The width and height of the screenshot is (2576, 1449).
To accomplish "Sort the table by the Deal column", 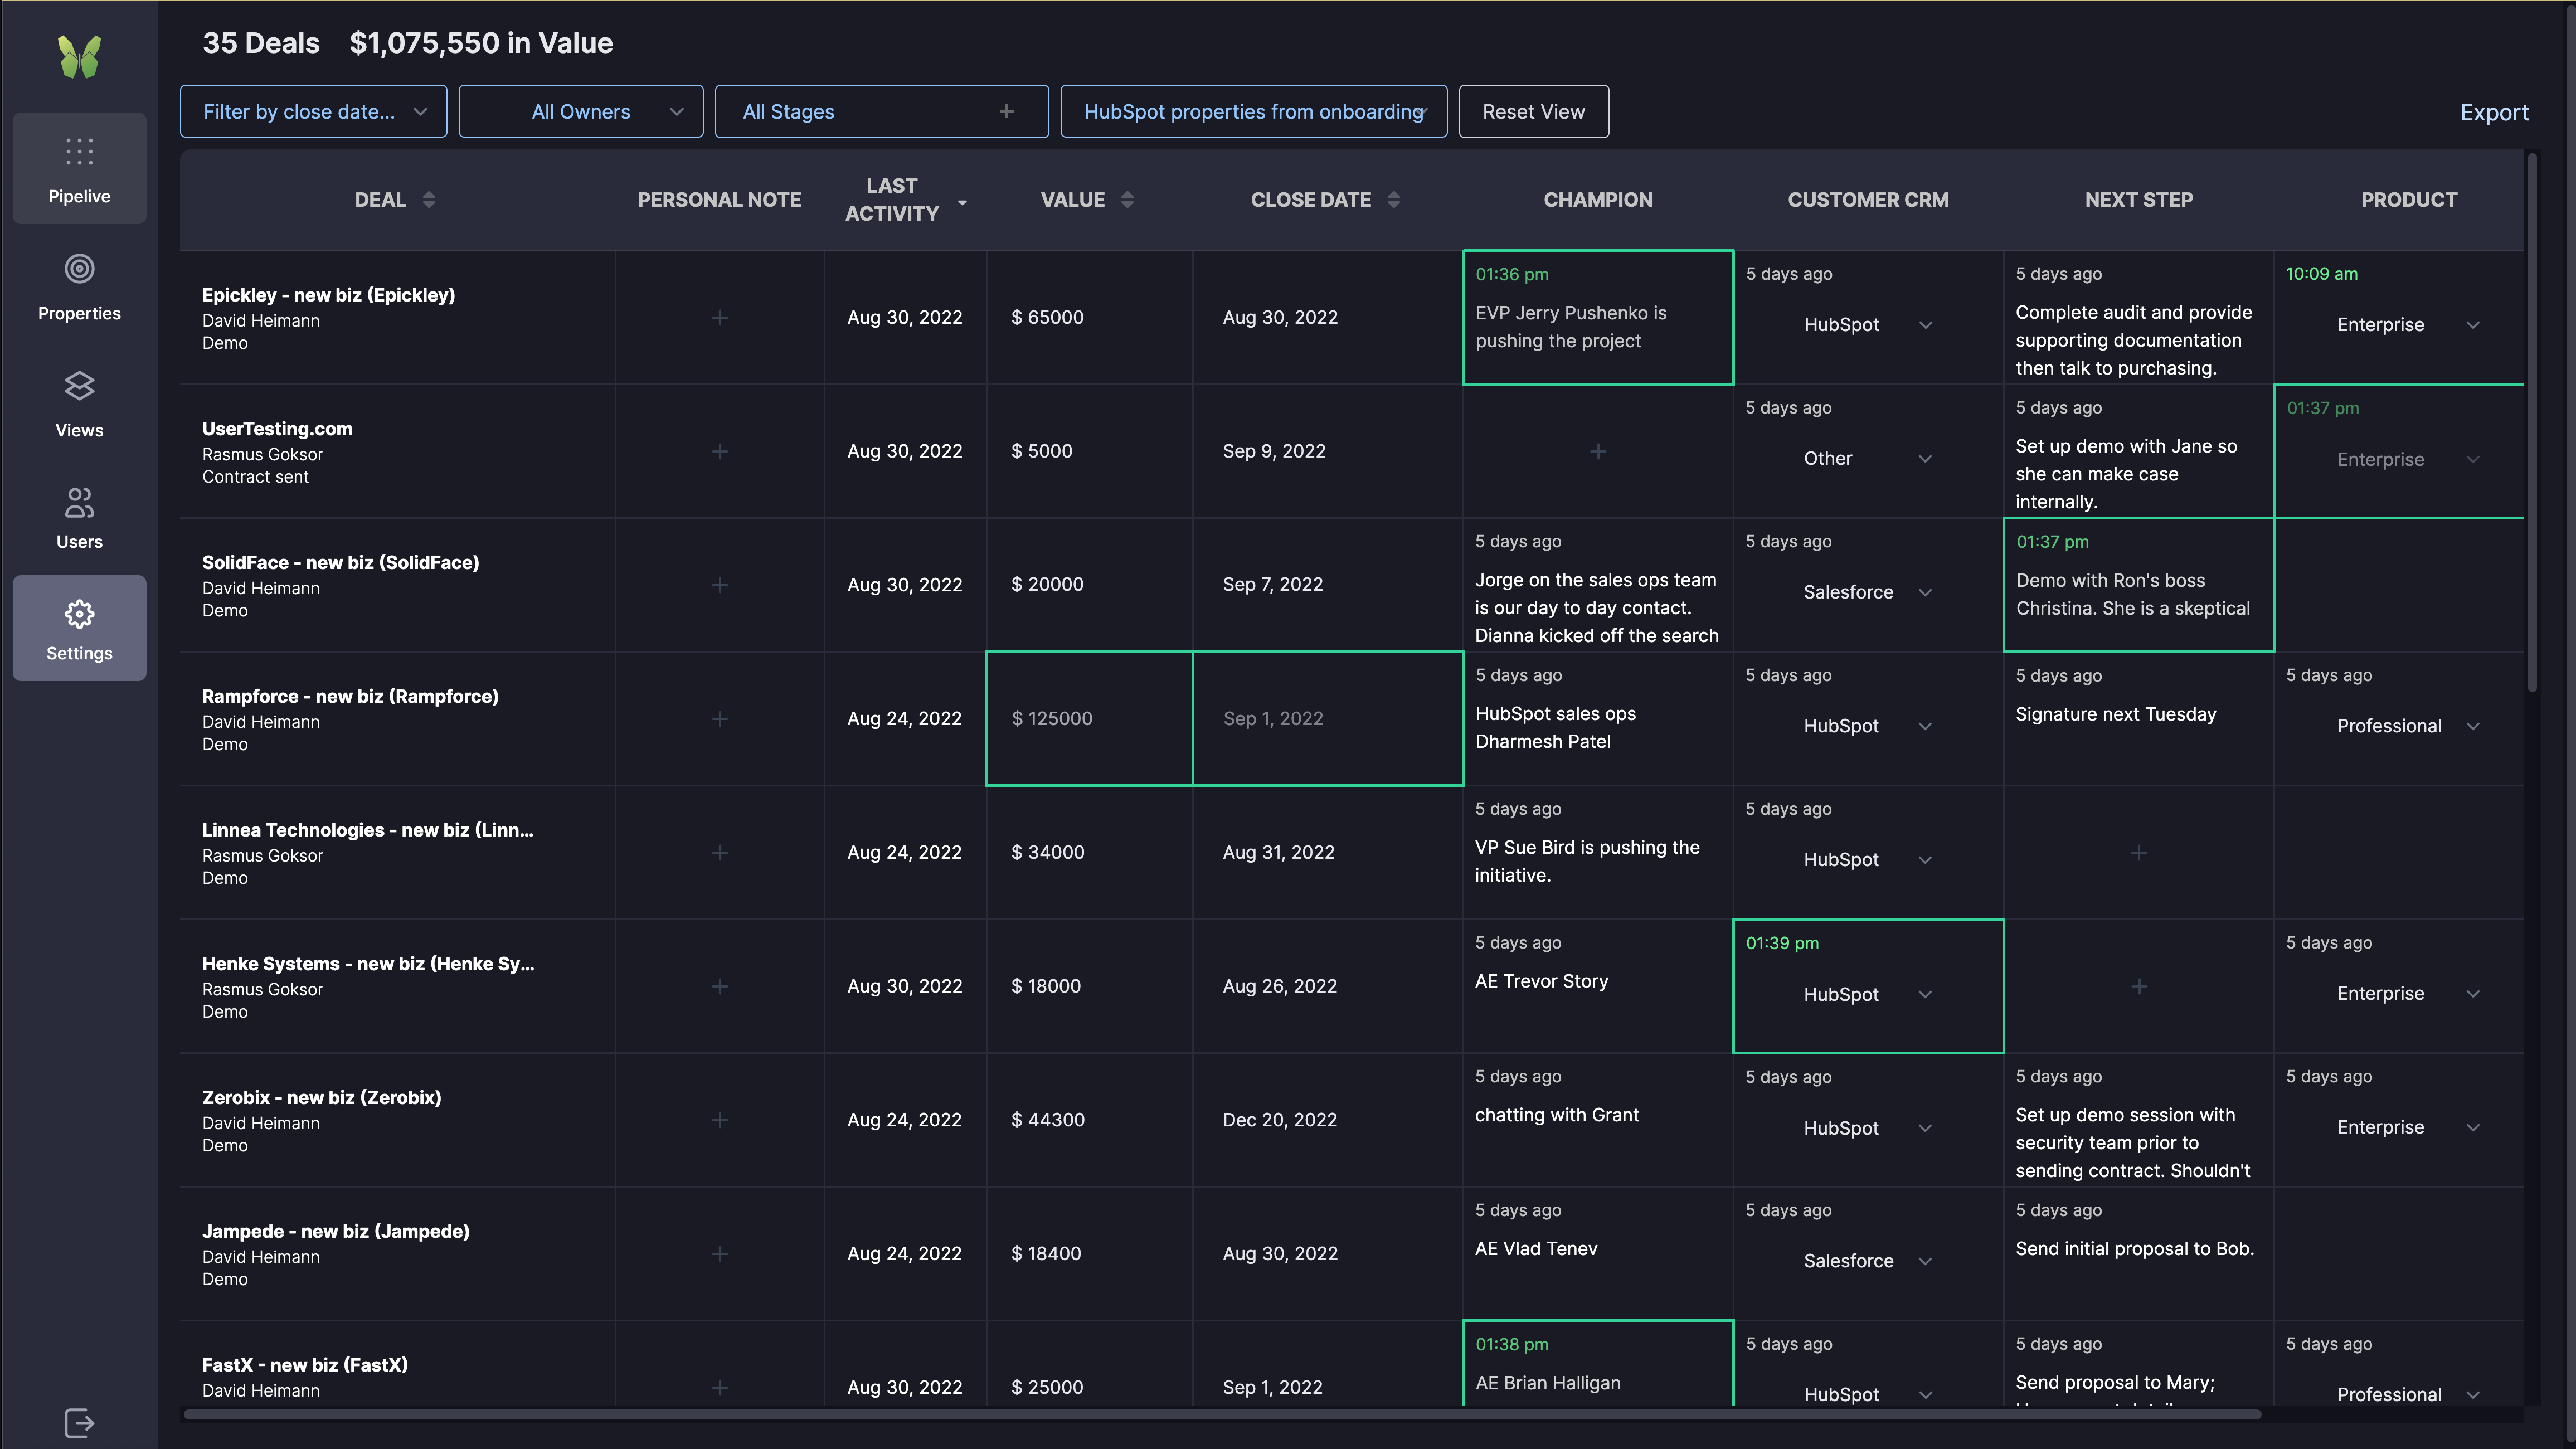I will [429, 200].
